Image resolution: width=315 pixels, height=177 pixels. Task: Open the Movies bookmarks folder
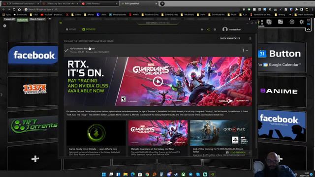pyautogui.click(x=89, y=15)
